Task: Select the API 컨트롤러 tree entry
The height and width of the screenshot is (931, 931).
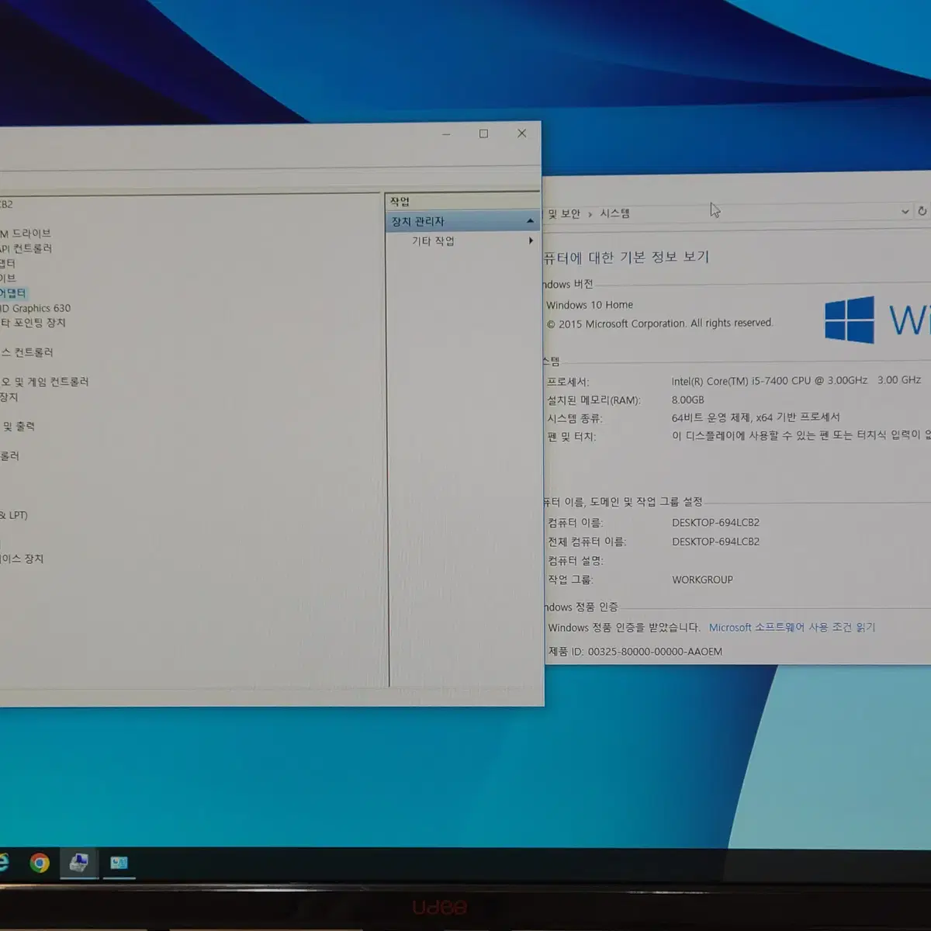Action: [26, 248]
